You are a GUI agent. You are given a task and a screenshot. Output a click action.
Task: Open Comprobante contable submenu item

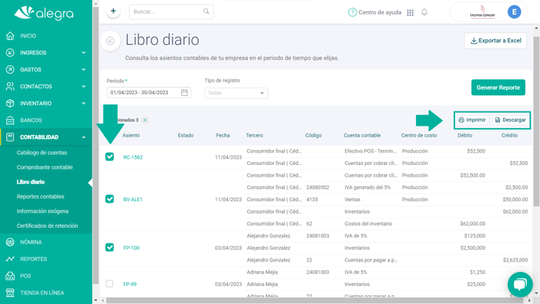45,167
